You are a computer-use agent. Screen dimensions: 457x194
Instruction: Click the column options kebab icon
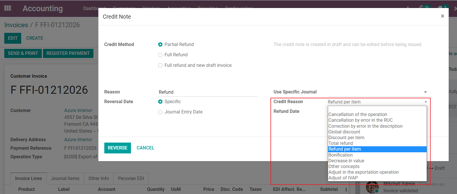(346, 189)
